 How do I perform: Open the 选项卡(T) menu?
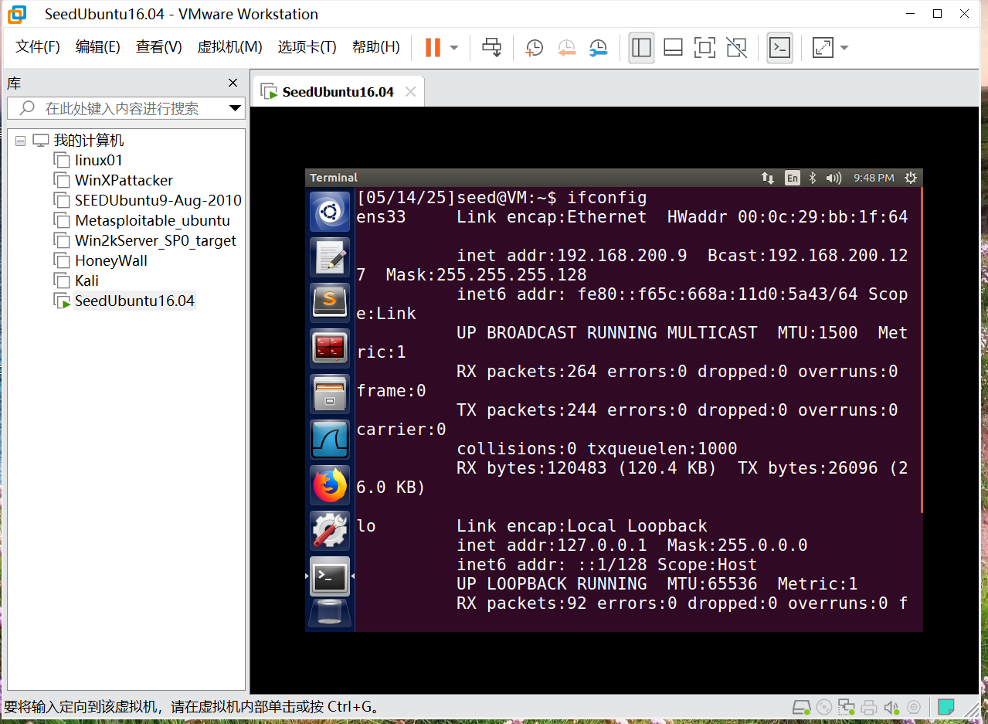pos(307,47)
